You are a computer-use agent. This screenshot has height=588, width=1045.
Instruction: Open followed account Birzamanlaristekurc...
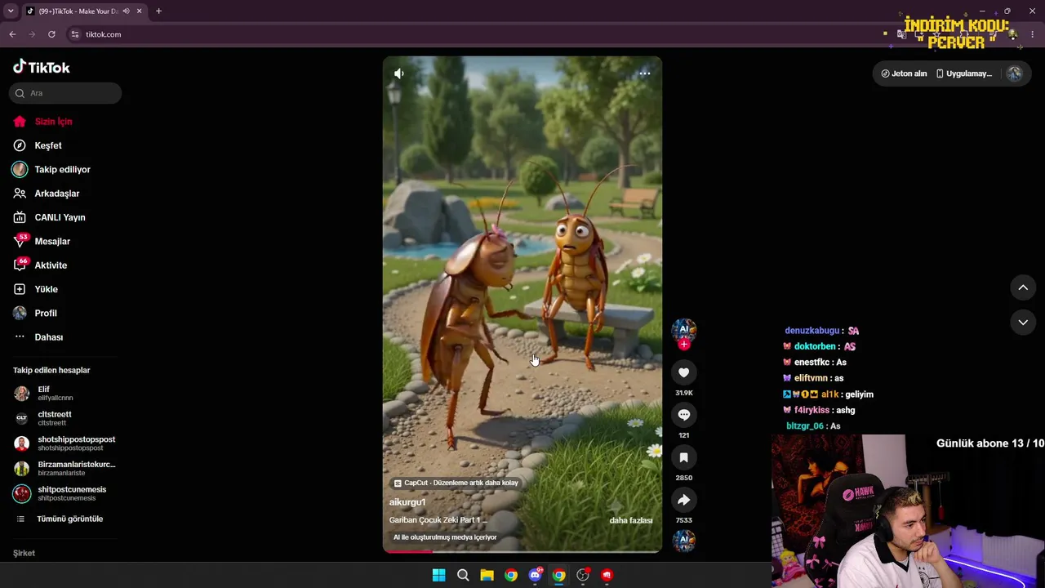pyautogui.click(x=65, y=469)
